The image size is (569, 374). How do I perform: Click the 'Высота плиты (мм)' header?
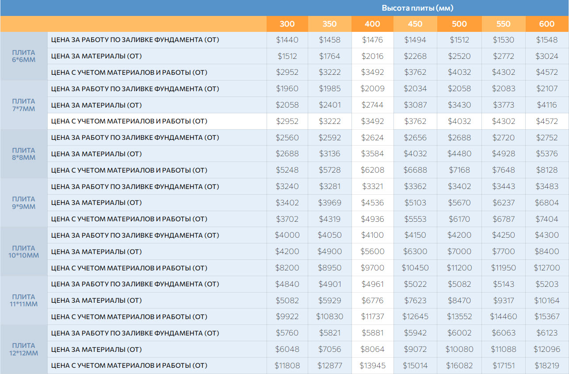point(417,8)
